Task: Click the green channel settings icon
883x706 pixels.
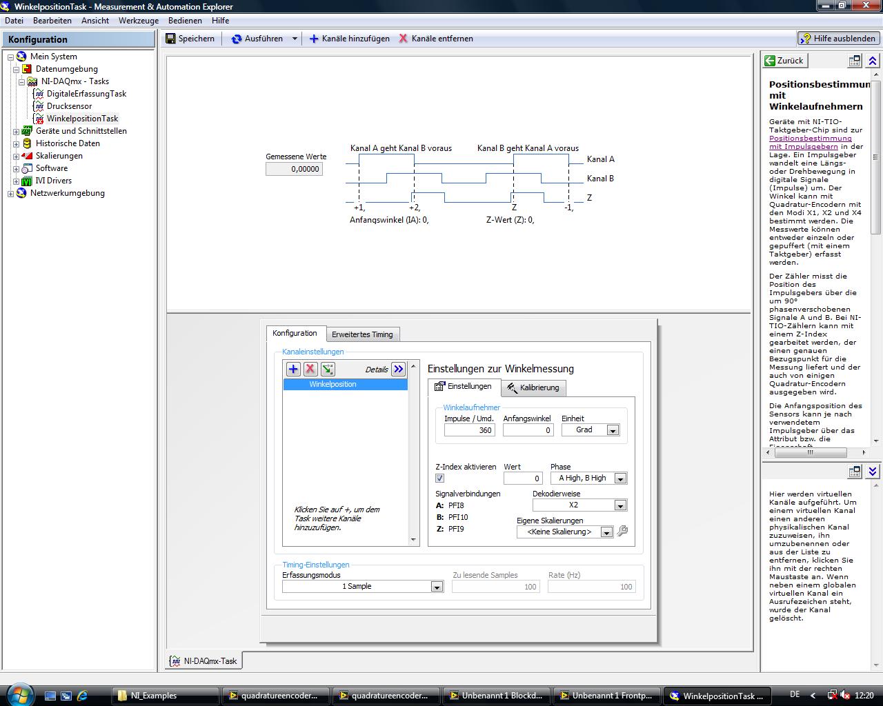Action: point(328,369)
